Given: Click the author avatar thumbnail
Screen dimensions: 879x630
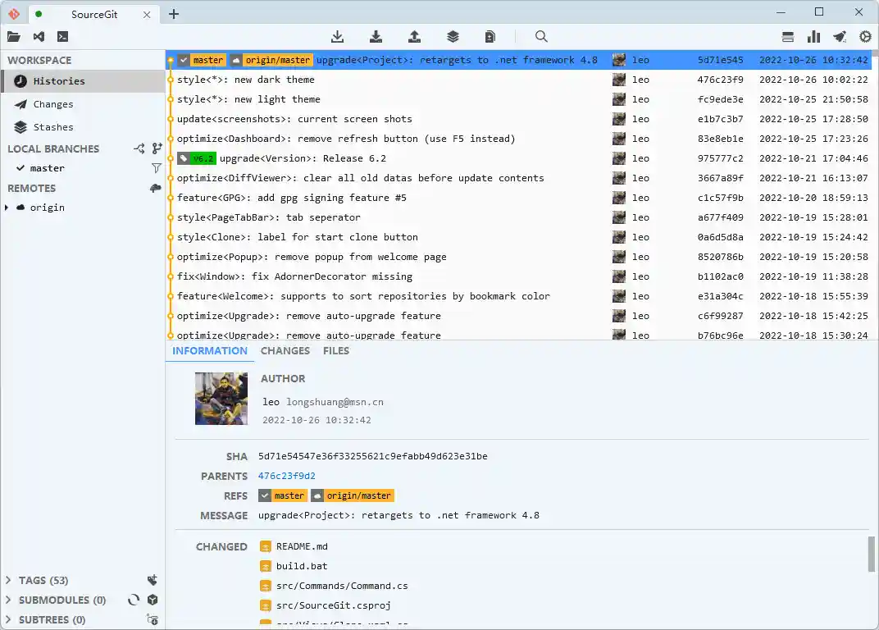Looking at the screenshot, I should point(221,399).
